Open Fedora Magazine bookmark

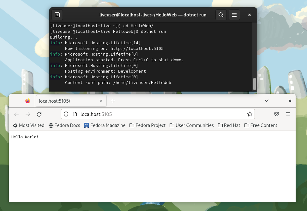click(x=105, y=125)
